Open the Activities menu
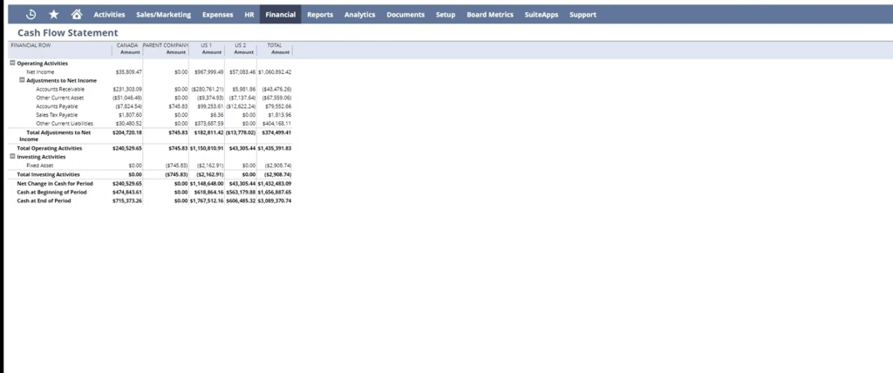Image resolution: width=893 pixels, height=373 pixels. (x=109, y=15)
